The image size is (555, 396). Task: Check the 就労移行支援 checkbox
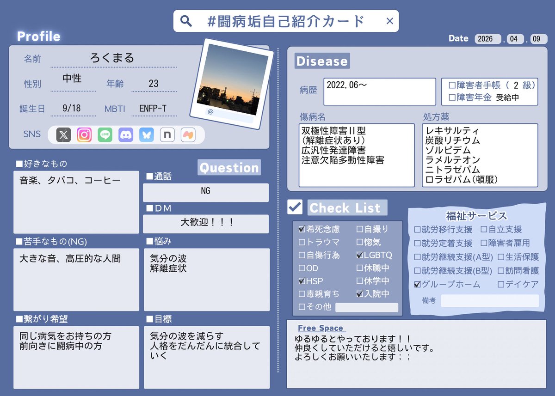418,230
